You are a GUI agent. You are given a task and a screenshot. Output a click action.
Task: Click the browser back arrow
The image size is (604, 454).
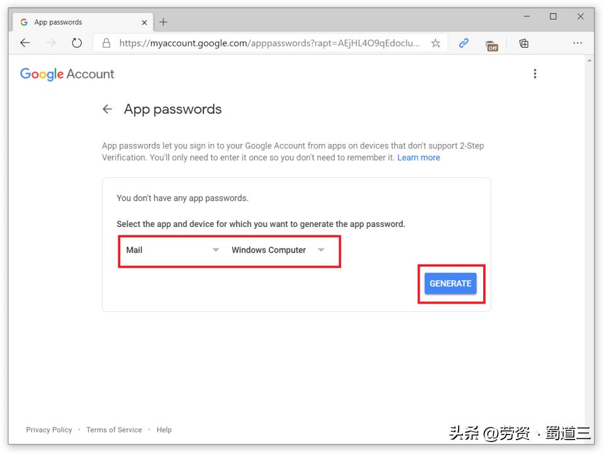point(25,43)
